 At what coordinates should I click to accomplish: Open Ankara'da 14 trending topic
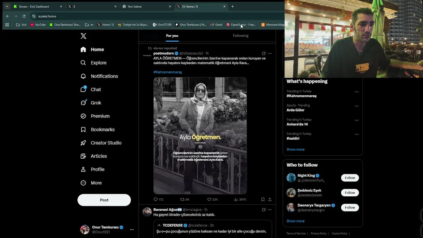coord(297,124)
